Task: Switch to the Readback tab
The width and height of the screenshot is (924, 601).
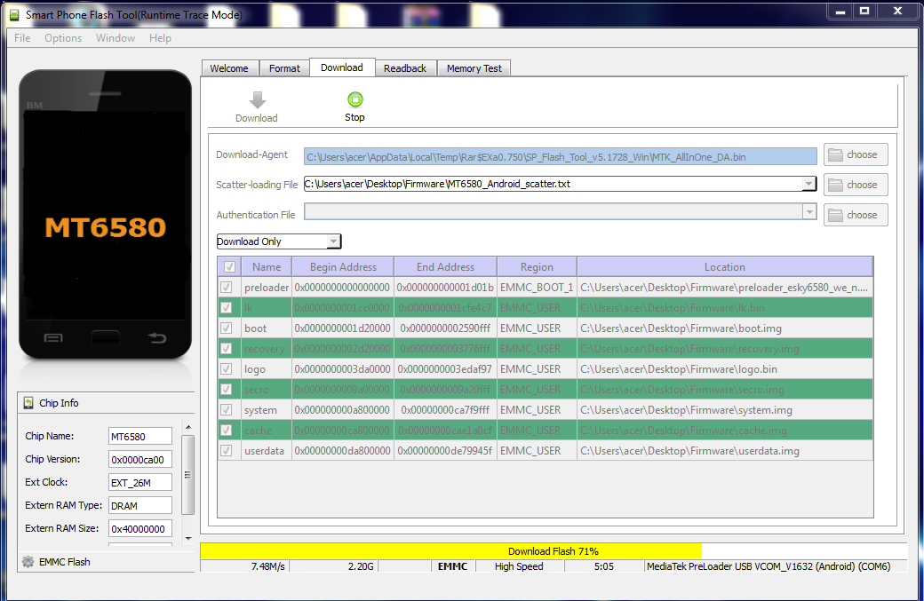Action: point(405,68)
